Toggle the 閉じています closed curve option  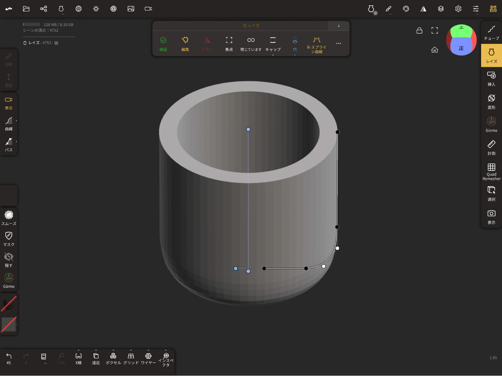251,43
